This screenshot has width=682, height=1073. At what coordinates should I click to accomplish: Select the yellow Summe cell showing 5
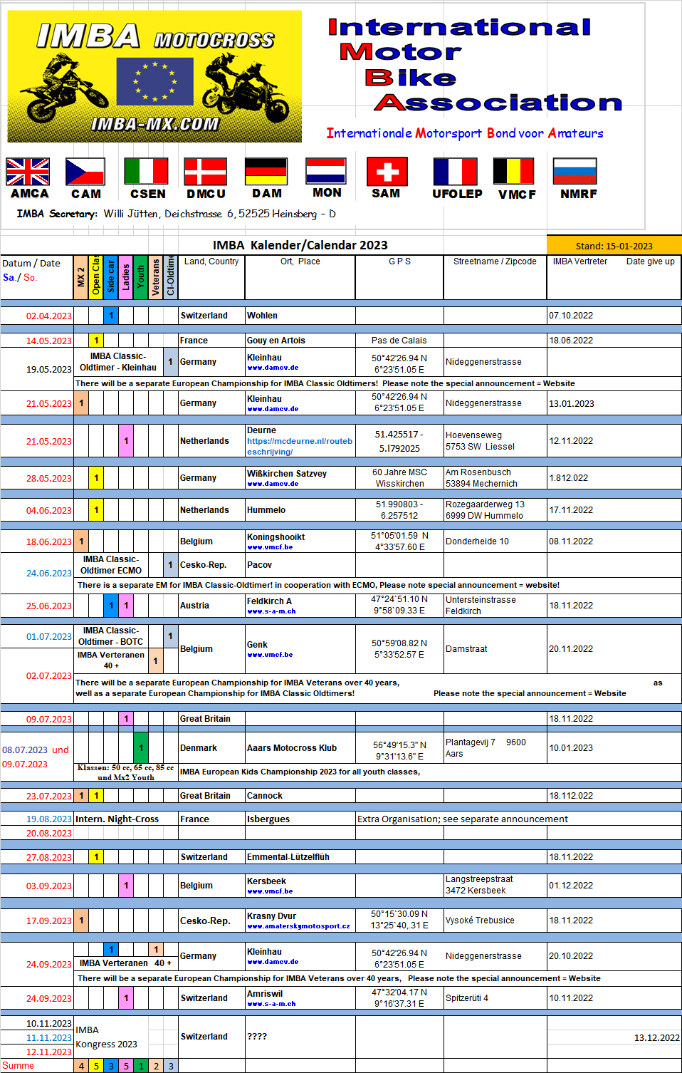[x=96, y=1066]
